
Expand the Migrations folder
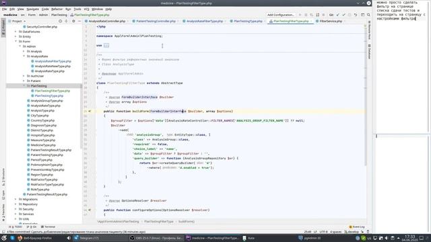15,200
